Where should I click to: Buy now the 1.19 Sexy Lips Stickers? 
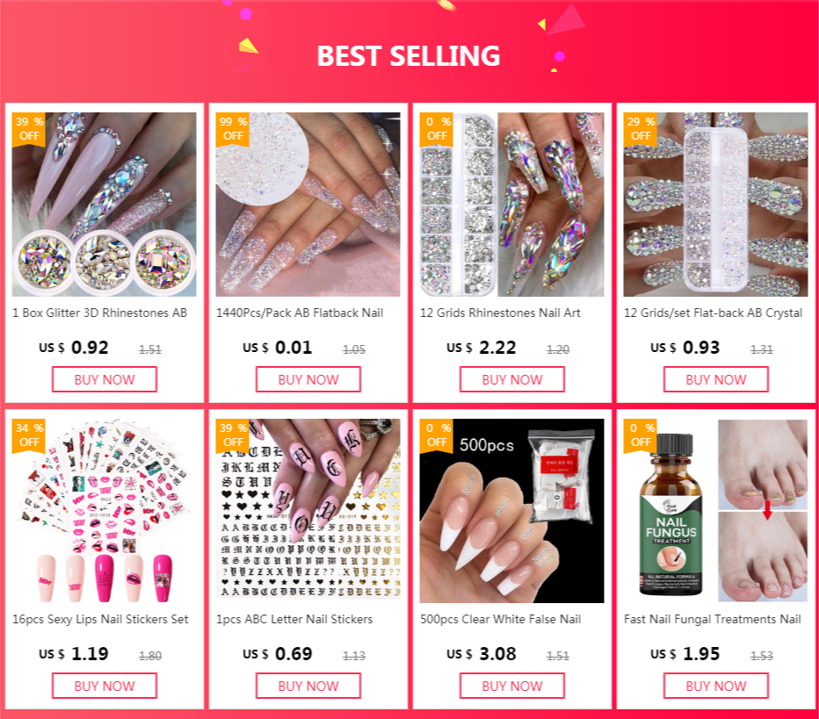click(105, 686)
